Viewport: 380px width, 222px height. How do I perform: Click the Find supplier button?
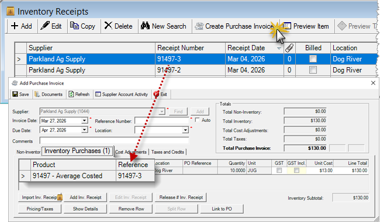point(178,112)
